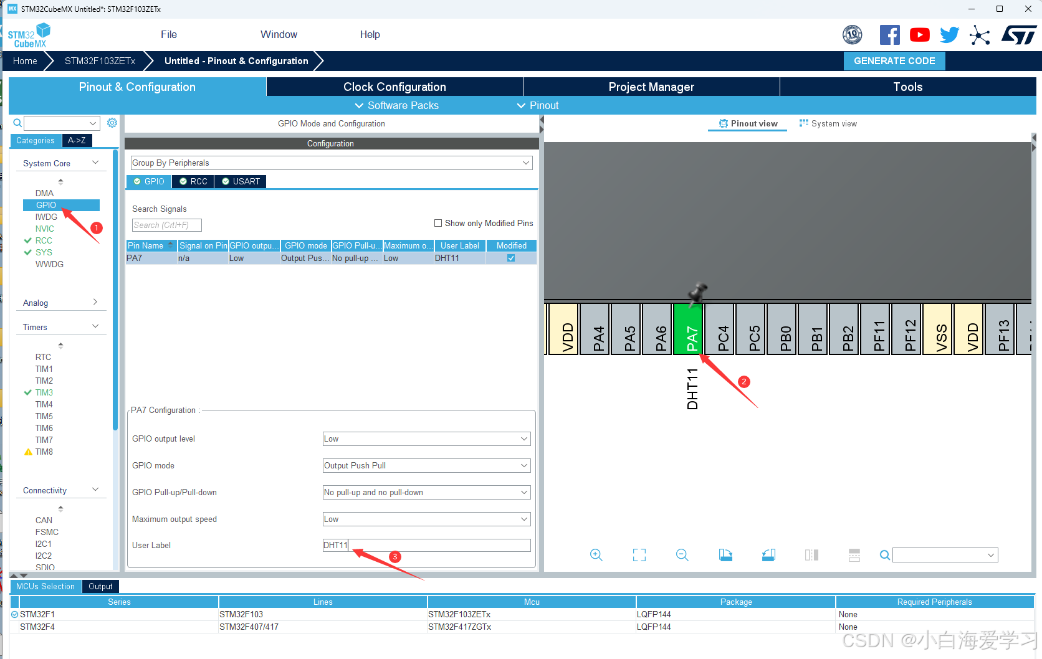
Task: Open the Group By Peripherals dropdown
Action: click(x=332, y=163)
